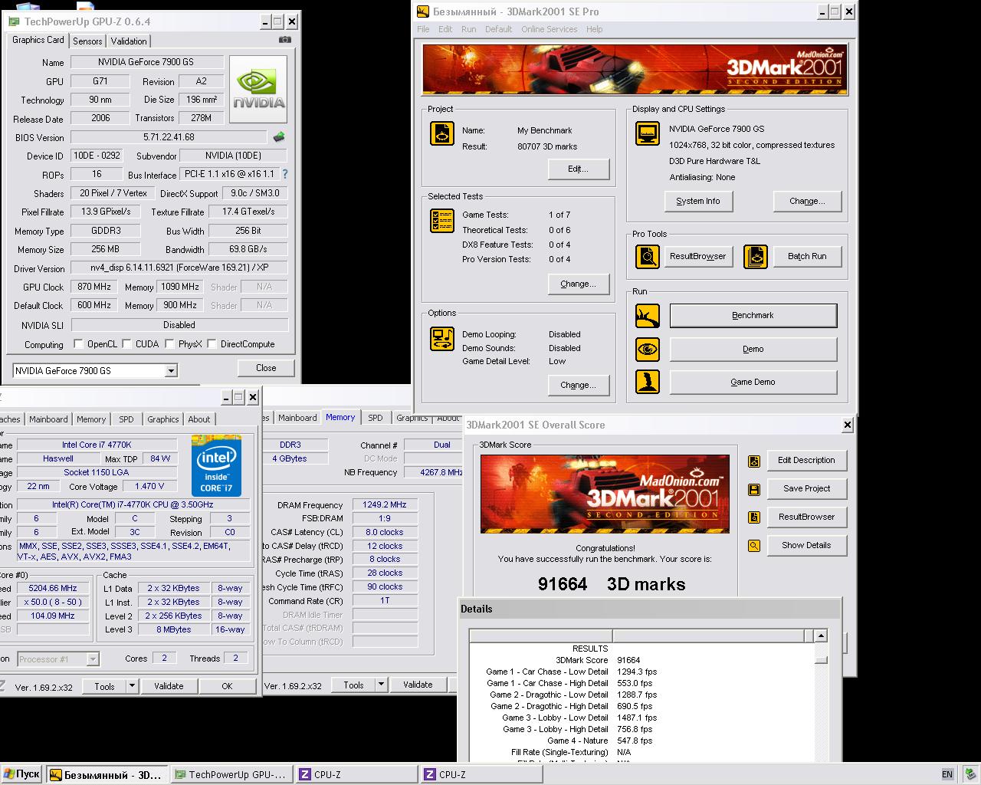
Task: Click the Russian Start (Пуск) button
Action: tap(21, 774)
